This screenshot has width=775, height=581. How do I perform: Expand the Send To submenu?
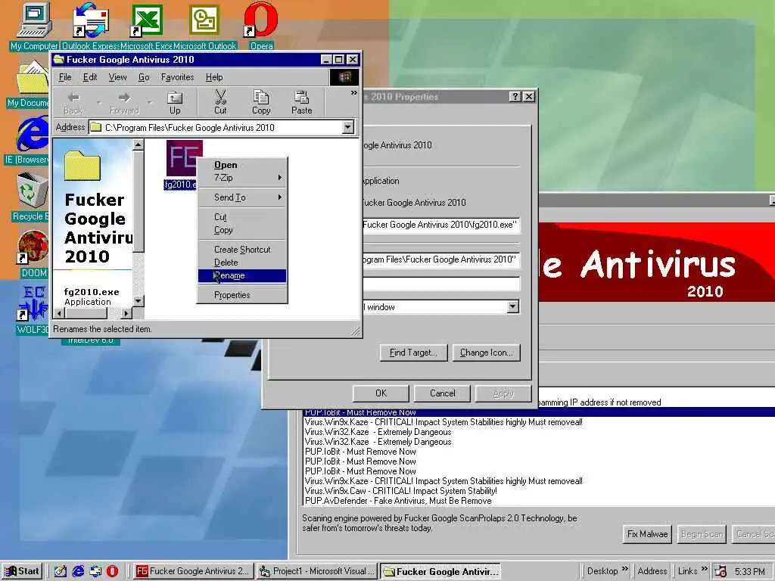click(x=242, y=197)
